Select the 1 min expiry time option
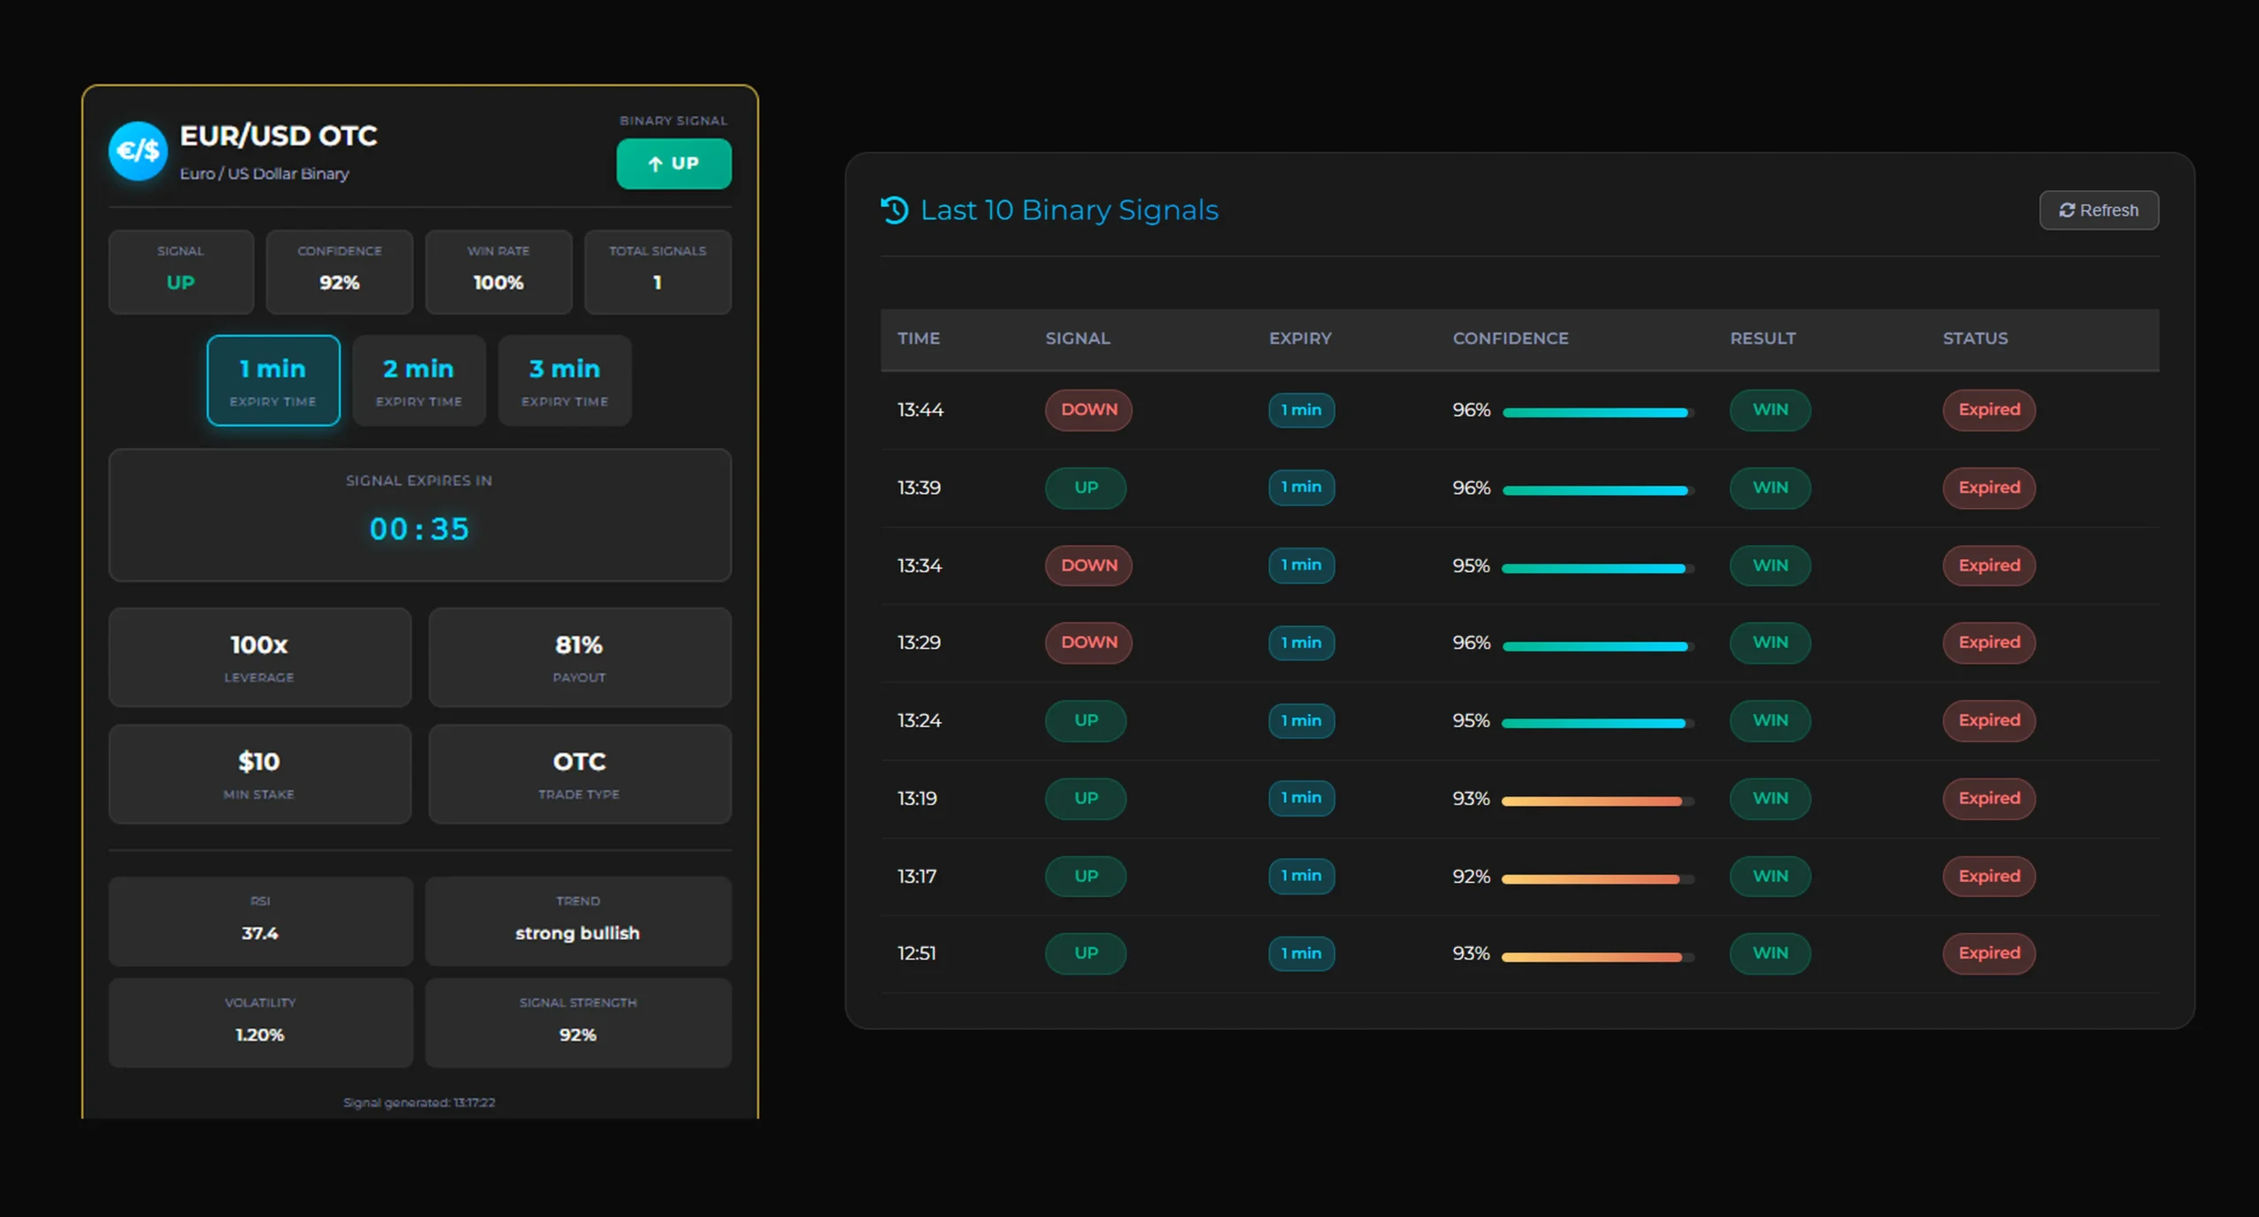 click(273, 380)
